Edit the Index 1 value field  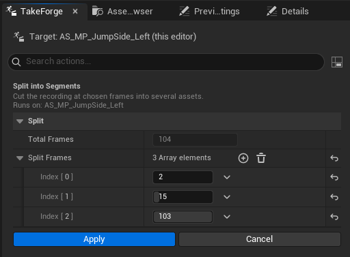(x=183, y=197)
